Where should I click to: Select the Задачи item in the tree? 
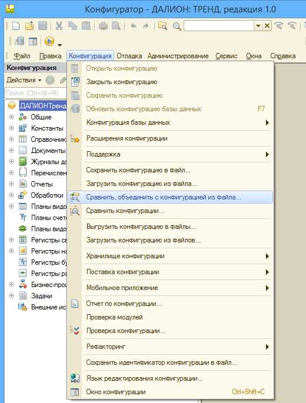(x=41, y=296)
